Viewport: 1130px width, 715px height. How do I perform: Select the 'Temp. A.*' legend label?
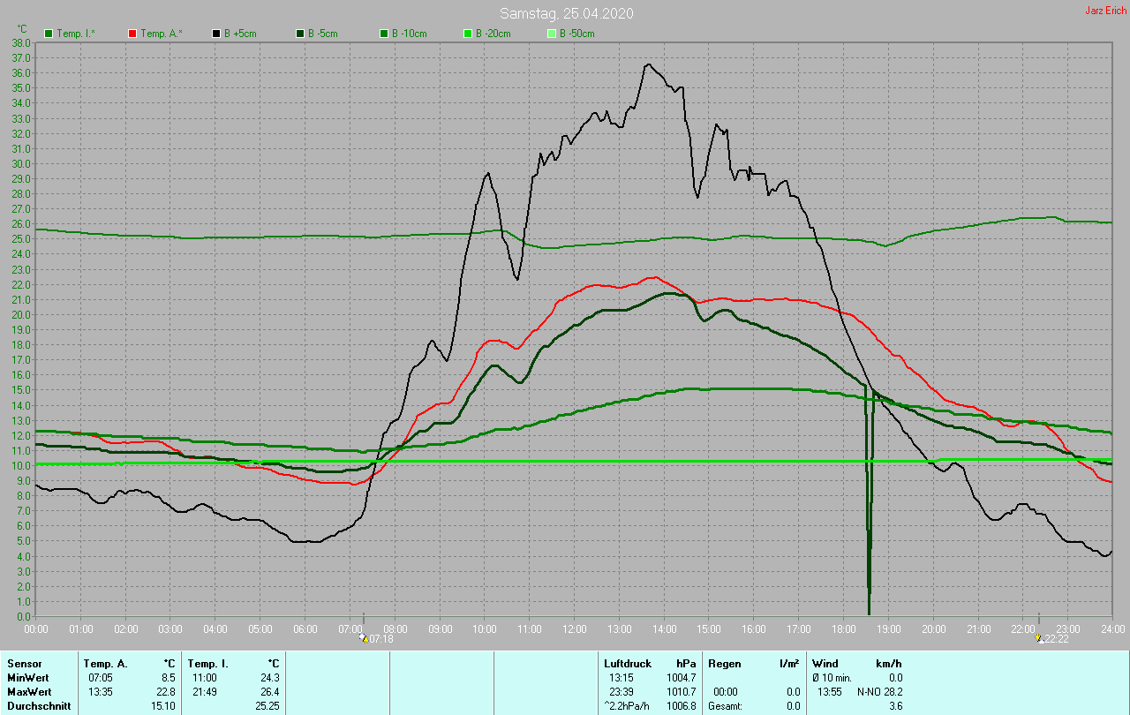pos(162,34)
